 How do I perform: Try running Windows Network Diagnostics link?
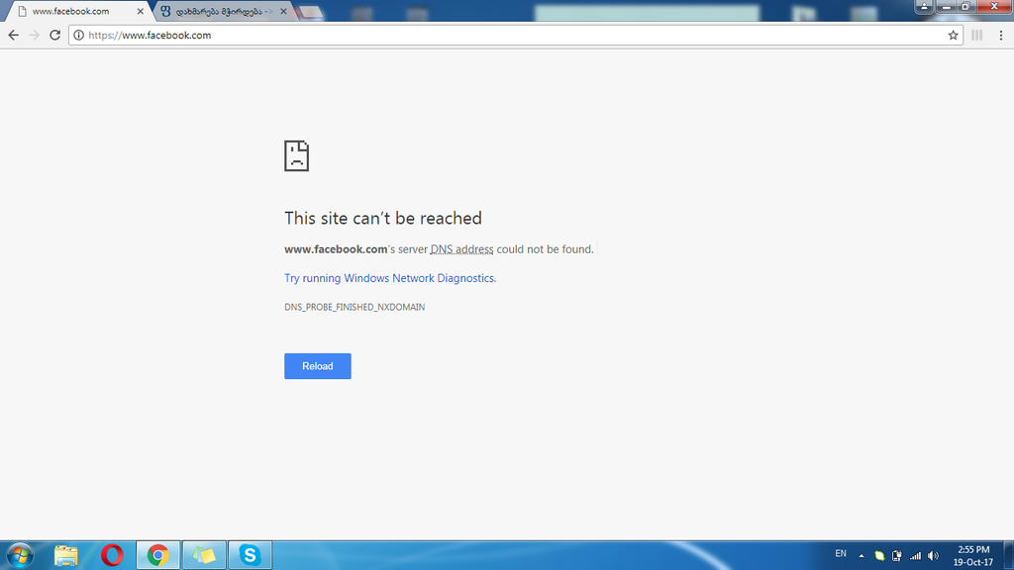390,278
